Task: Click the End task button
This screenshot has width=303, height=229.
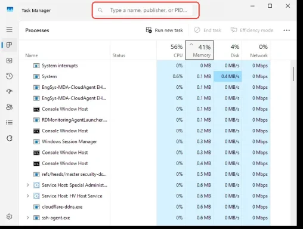Action: (x=208, y=30)
